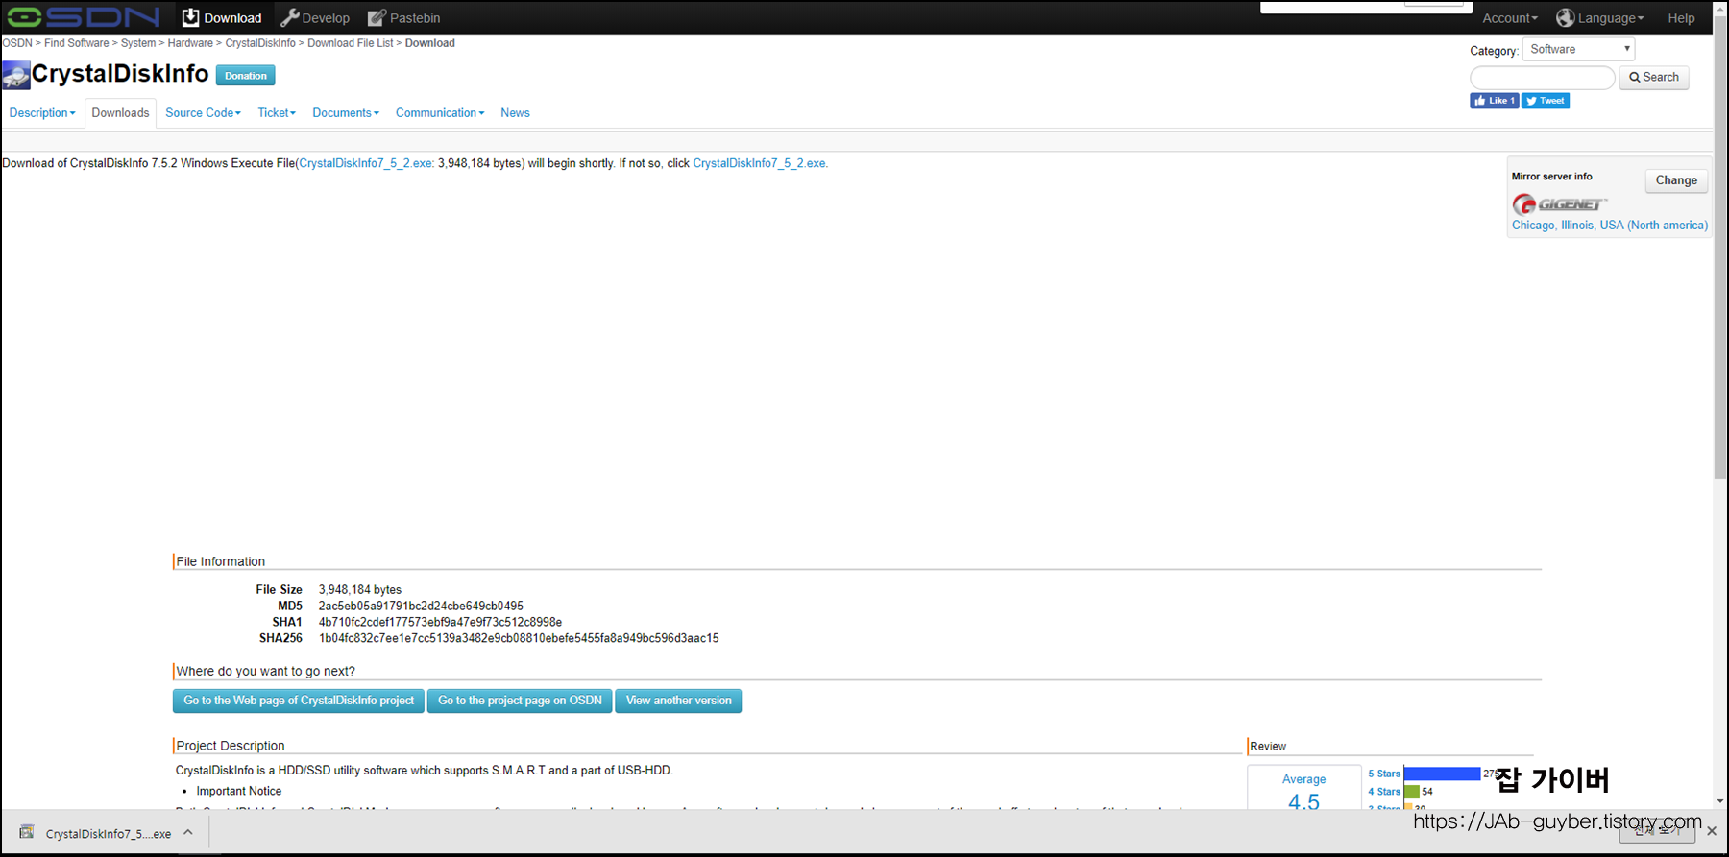Open Pastebin in top bar
Screen dimensions: 1729x857
403,17
